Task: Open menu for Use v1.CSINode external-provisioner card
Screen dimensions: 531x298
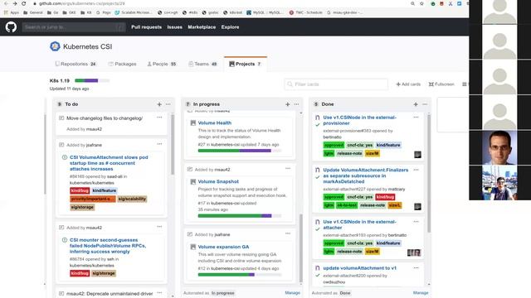Action: click(x=416, y=118)
